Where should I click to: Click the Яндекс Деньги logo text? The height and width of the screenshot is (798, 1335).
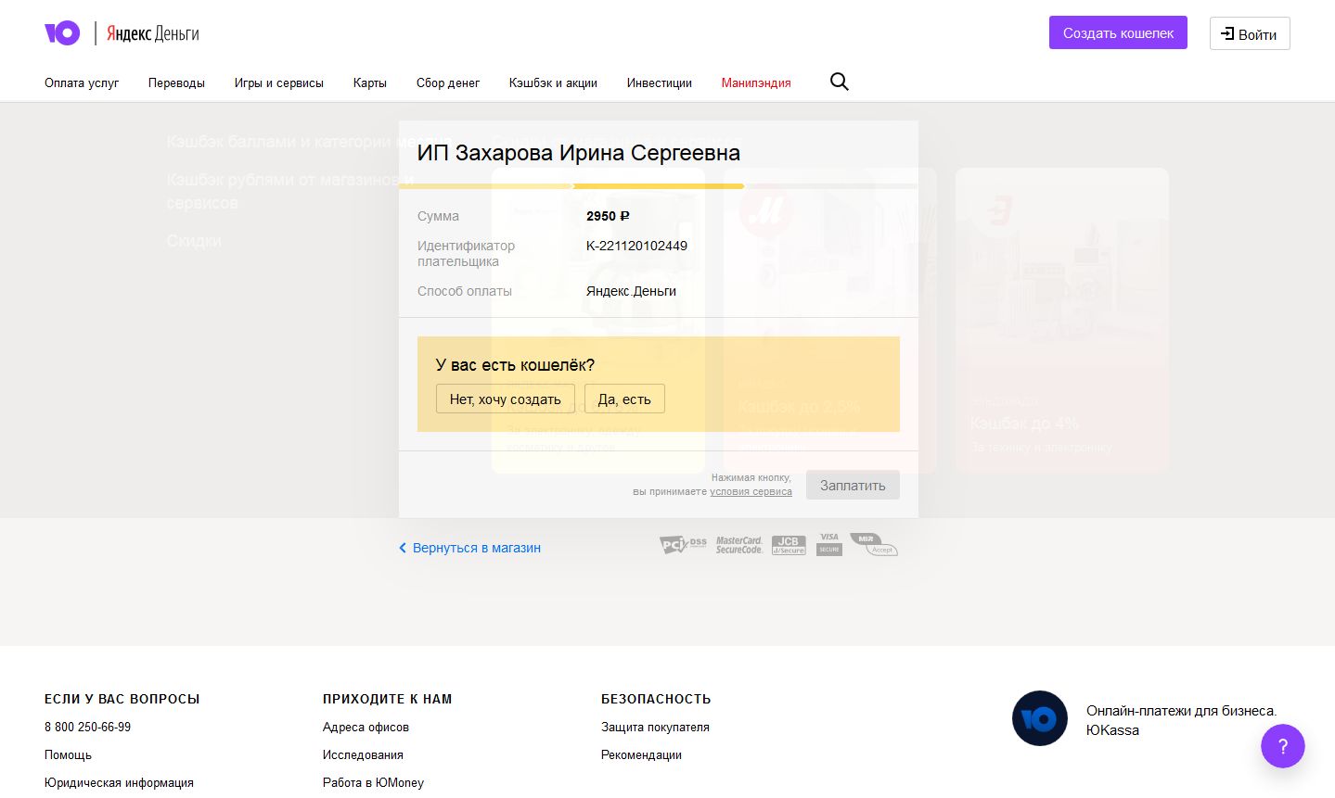(153, 34)
